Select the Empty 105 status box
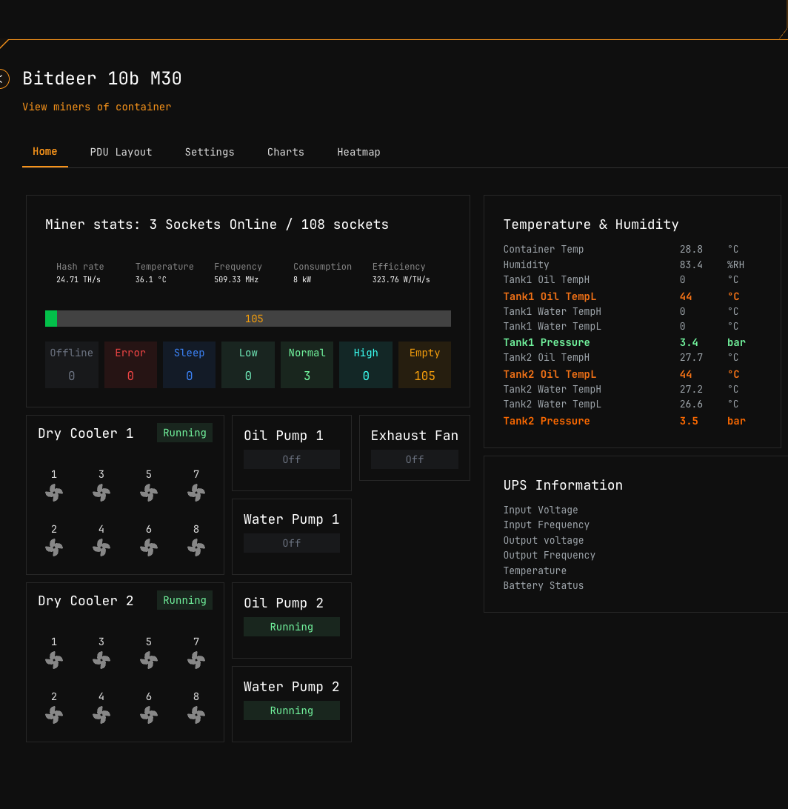The image size is (788, 809). [424, 365]
